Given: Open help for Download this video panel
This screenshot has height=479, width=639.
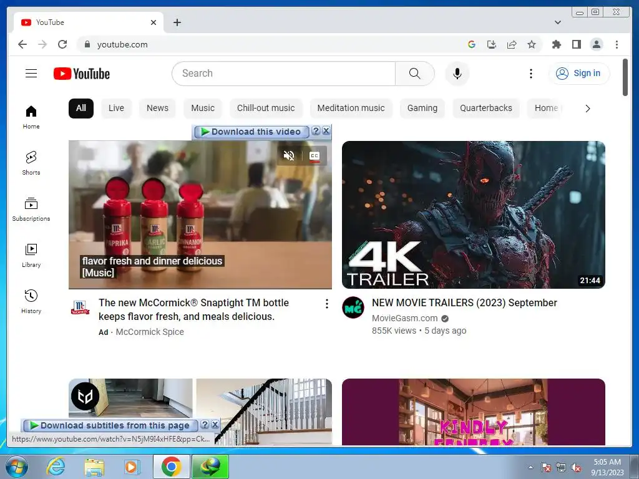Looking at the screenshot, I should tap(316, 131).
